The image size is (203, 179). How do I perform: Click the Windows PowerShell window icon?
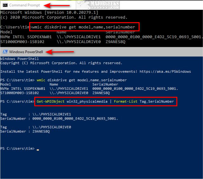coord(5,52)
